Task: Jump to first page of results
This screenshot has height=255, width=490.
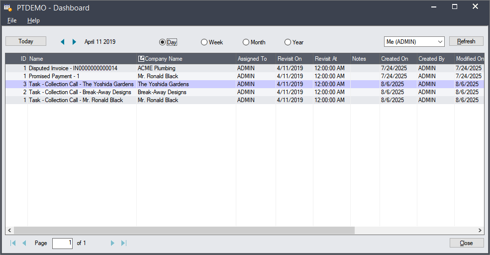Action: pos(13,243)
